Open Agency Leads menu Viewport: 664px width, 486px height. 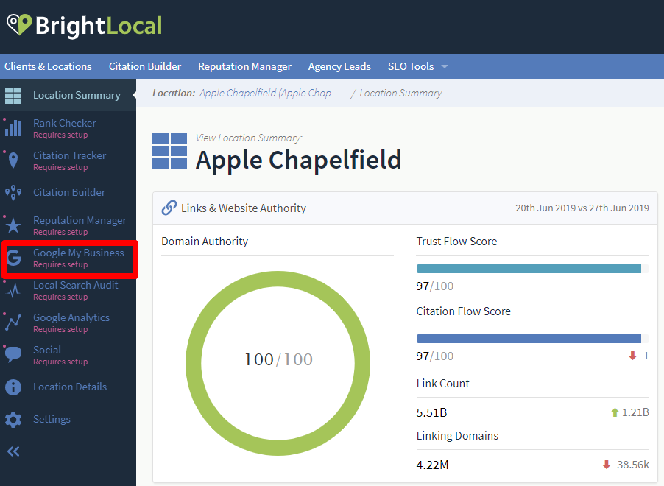coord(339,66)
